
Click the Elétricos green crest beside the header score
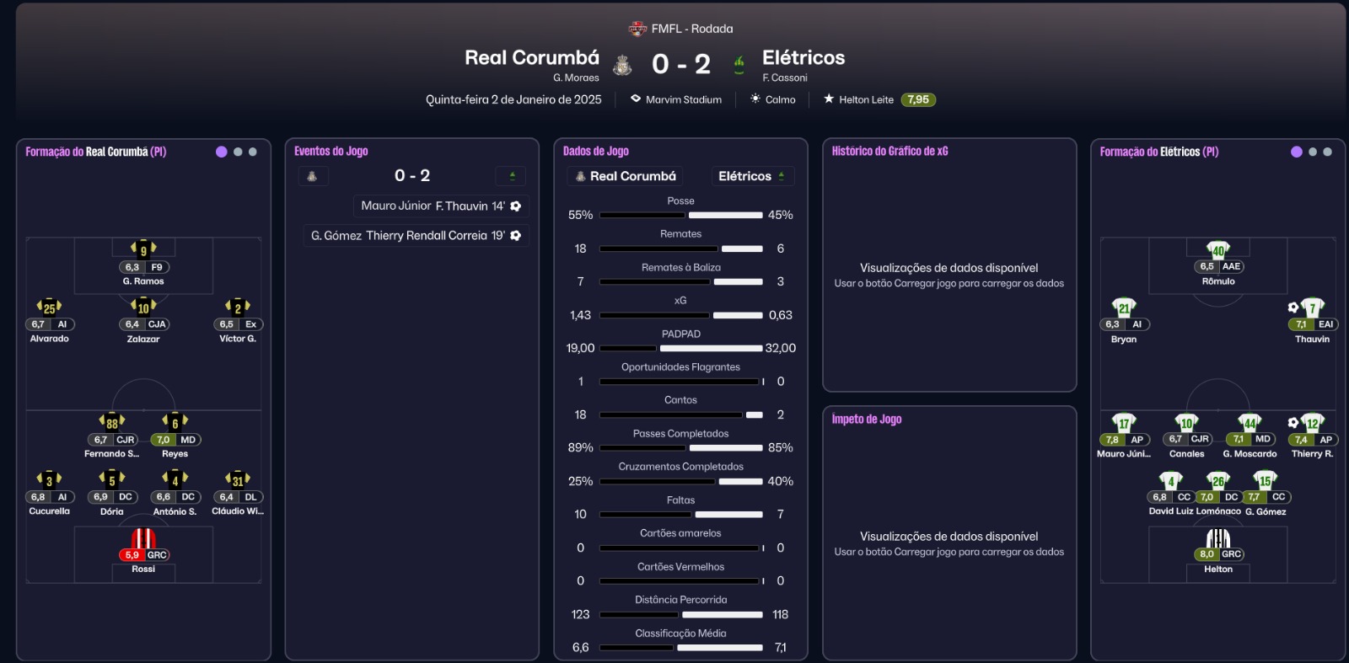[x=739, y=65]
